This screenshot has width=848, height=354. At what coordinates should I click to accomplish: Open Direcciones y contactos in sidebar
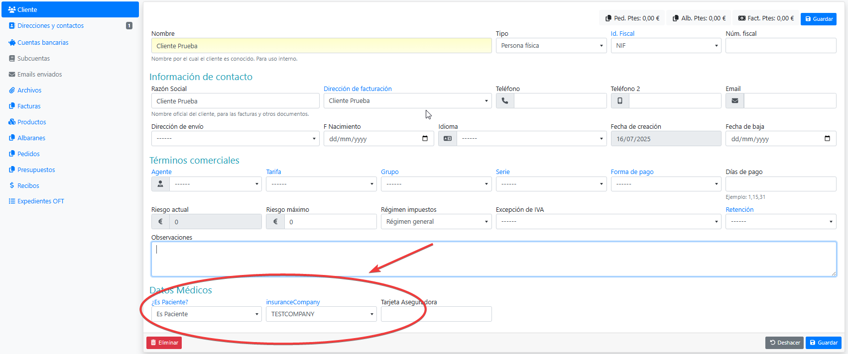[50, 26]
